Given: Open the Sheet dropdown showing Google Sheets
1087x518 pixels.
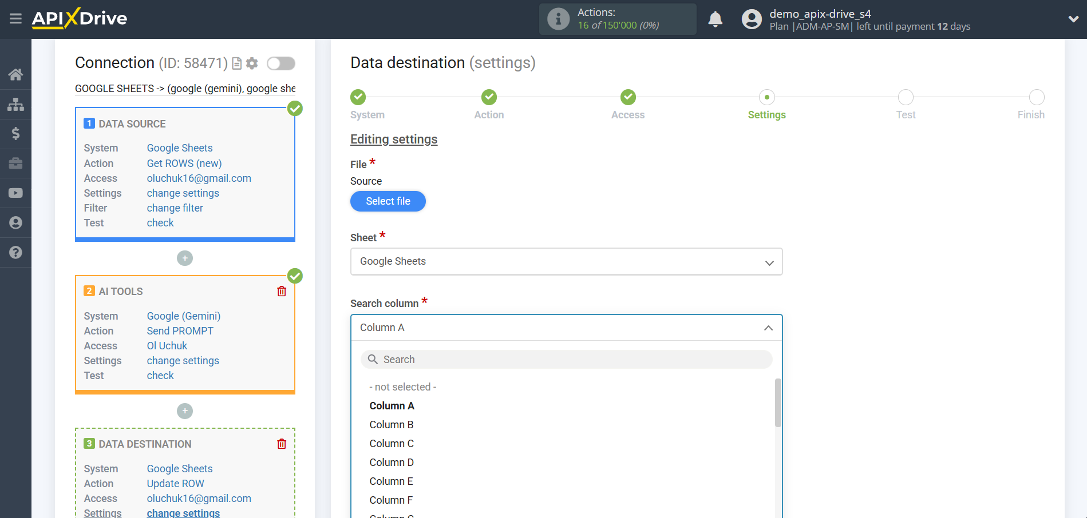Looking at the screenshot, I should tap(566, 261).
